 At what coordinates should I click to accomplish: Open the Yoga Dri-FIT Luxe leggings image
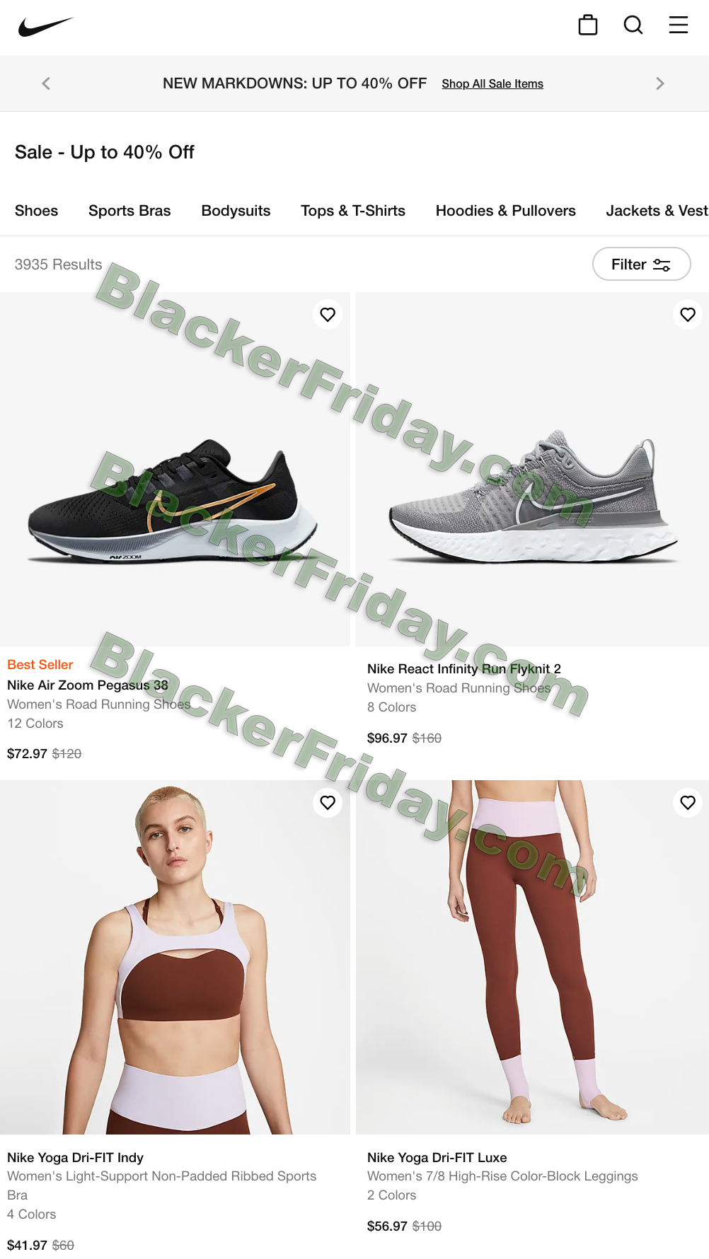pos(532,957)
